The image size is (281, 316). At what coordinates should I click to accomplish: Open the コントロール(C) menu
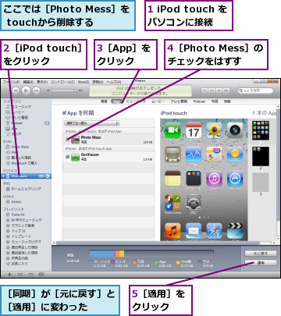pos(62,82)
